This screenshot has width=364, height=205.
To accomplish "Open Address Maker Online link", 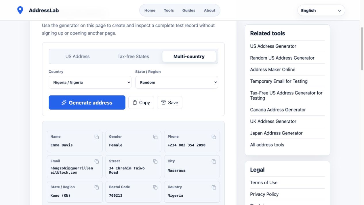I will click(272, 69).
